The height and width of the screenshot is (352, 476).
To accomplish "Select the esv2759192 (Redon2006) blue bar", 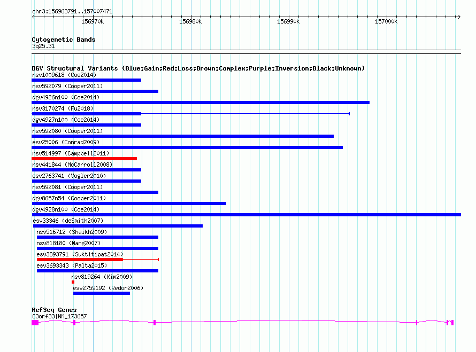I will coord(102,293).
